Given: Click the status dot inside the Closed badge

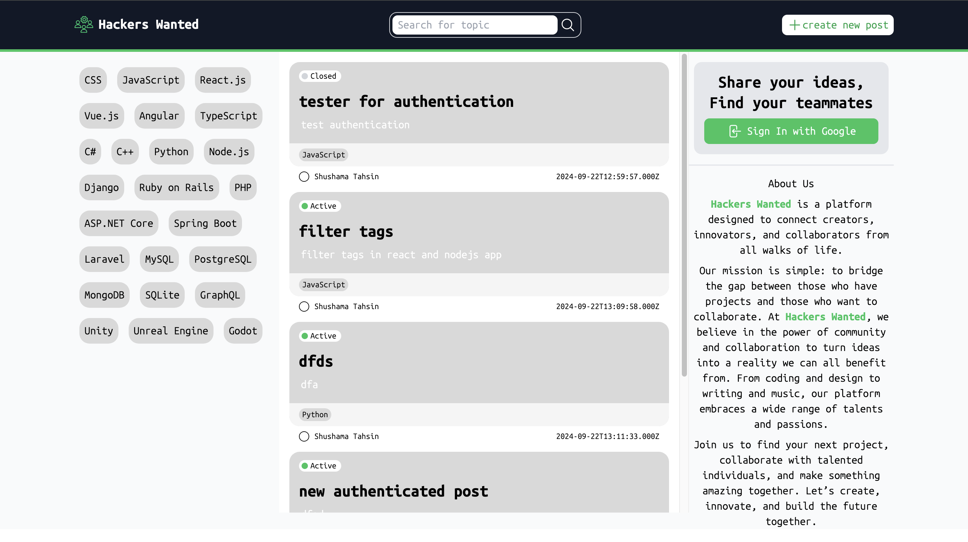Looking at the screenshot, I should [x=305, y=76].
